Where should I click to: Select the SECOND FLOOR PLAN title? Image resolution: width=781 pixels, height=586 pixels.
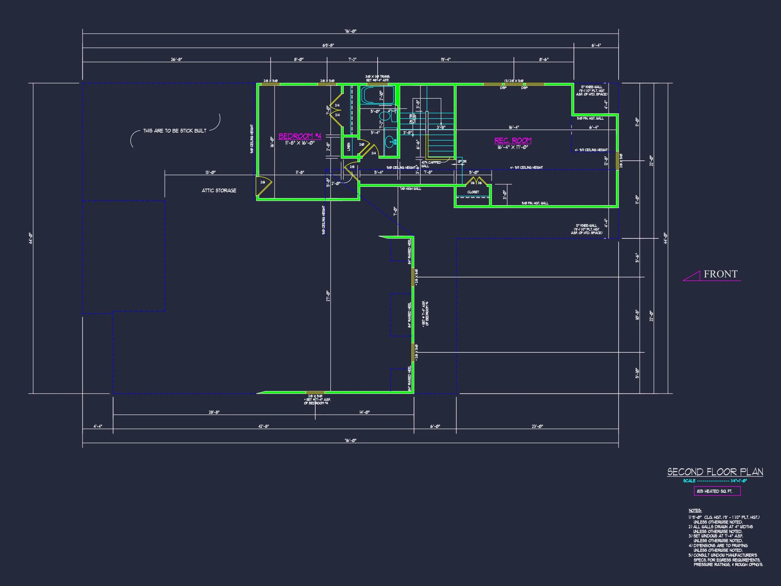click(x=715, y=472)
